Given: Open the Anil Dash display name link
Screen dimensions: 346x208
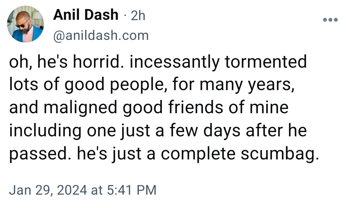Looking at the screenshot, I should coord(86,15).
